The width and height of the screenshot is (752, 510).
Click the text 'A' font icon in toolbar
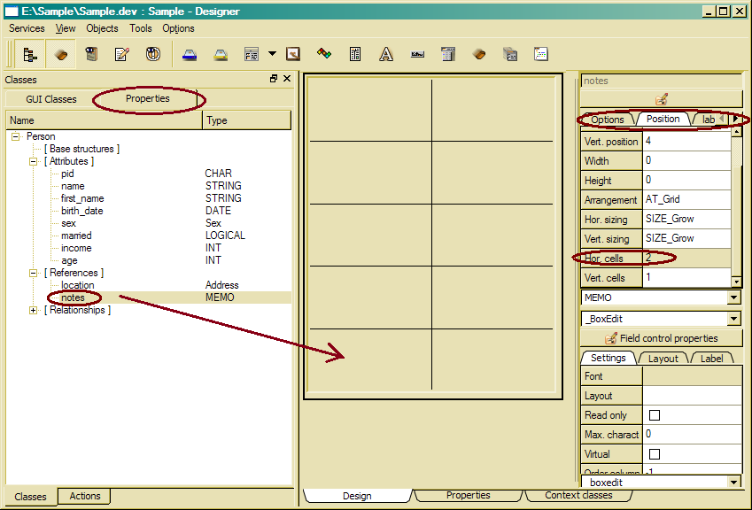point(386,54)
